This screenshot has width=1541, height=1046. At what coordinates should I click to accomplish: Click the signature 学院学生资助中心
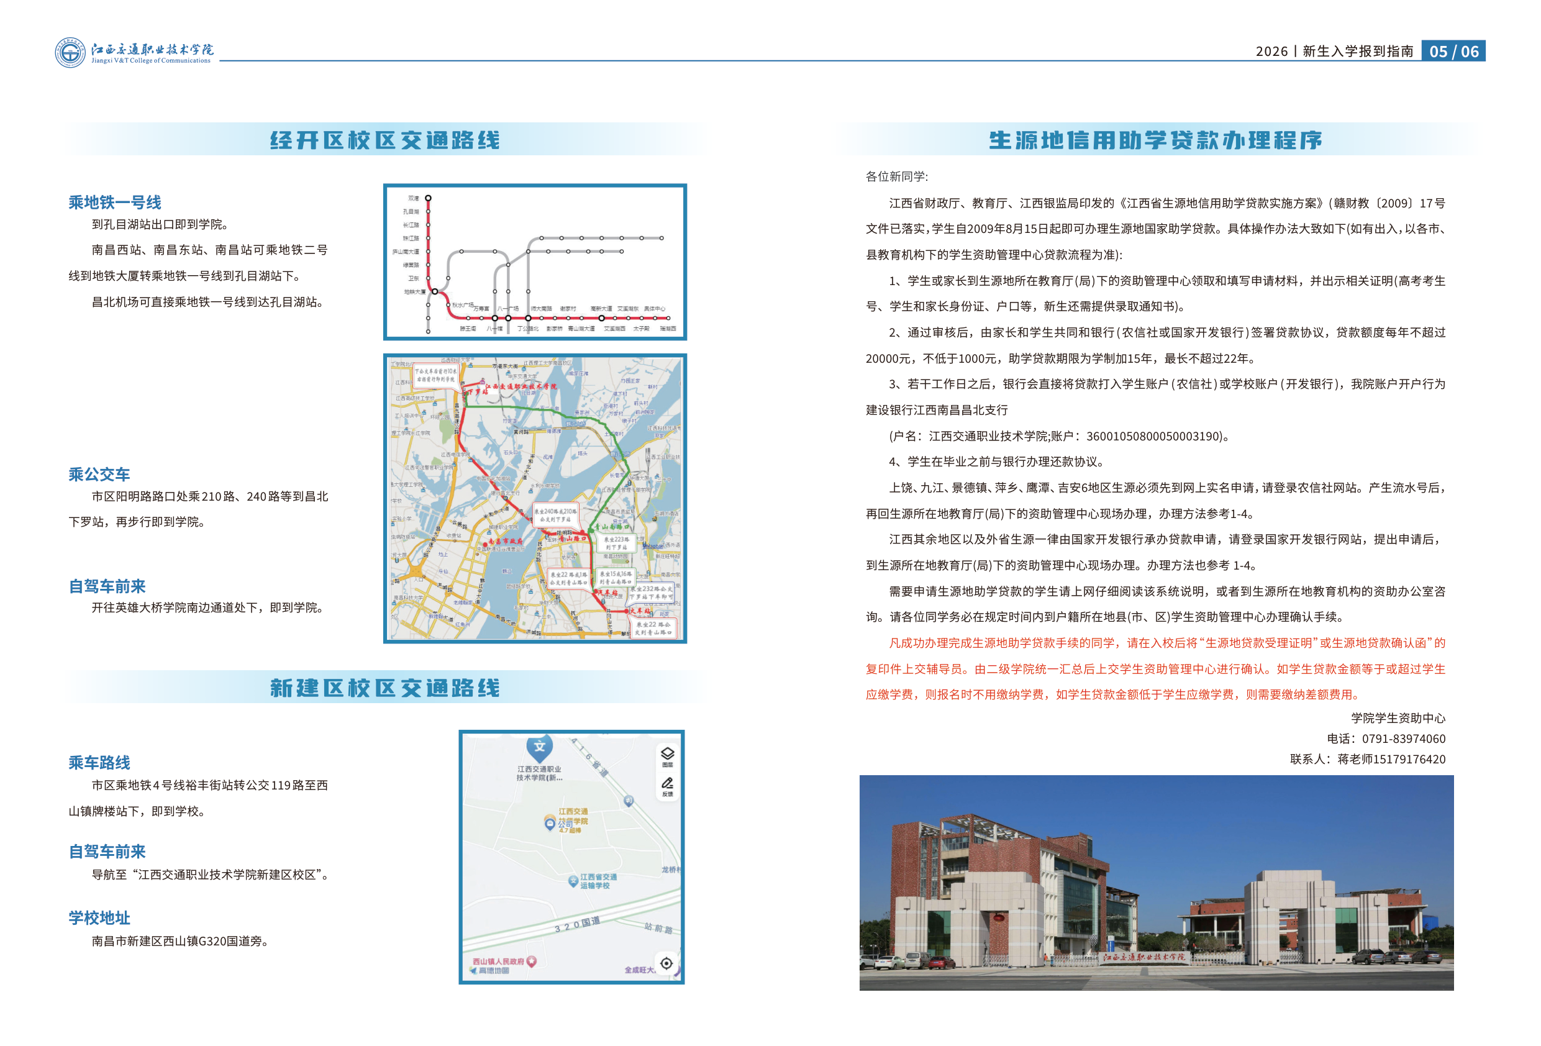1398,717
